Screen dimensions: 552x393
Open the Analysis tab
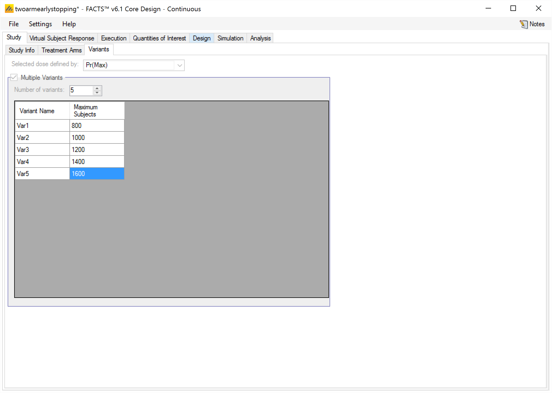[260, 38]
